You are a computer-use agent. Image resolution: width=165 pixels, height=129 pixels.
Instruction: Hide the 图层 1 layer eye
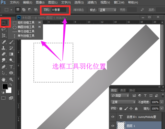113,126
